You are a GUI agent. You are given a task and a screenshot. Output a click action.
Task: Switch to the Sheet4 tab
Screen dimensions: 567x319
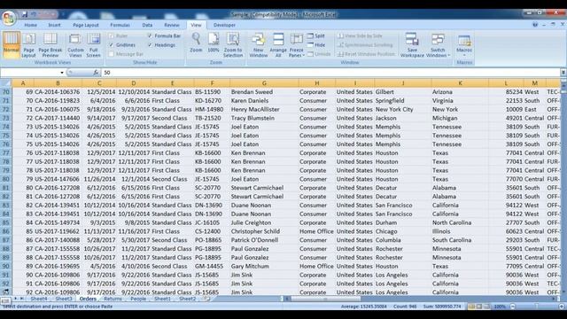39,299
